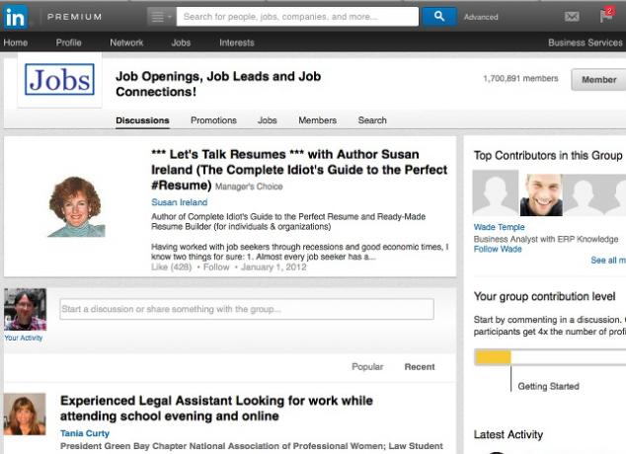Click the Member button
Screen dimensions: 626x454
599,80
